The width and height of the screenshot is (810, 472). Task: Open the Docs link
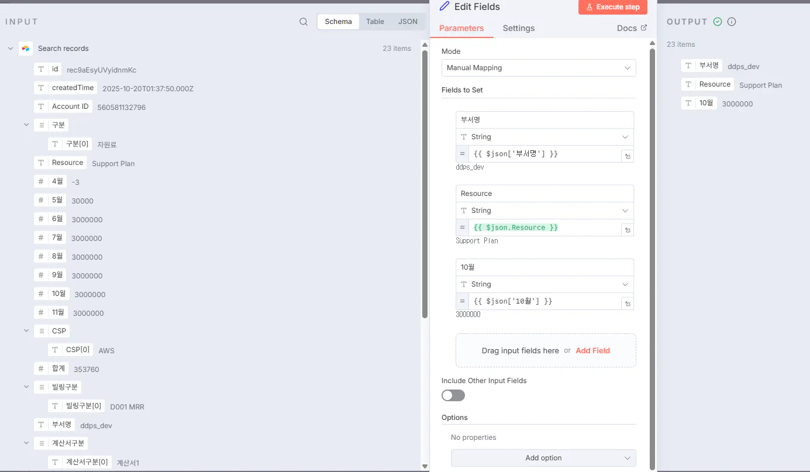tap(632, 28)
